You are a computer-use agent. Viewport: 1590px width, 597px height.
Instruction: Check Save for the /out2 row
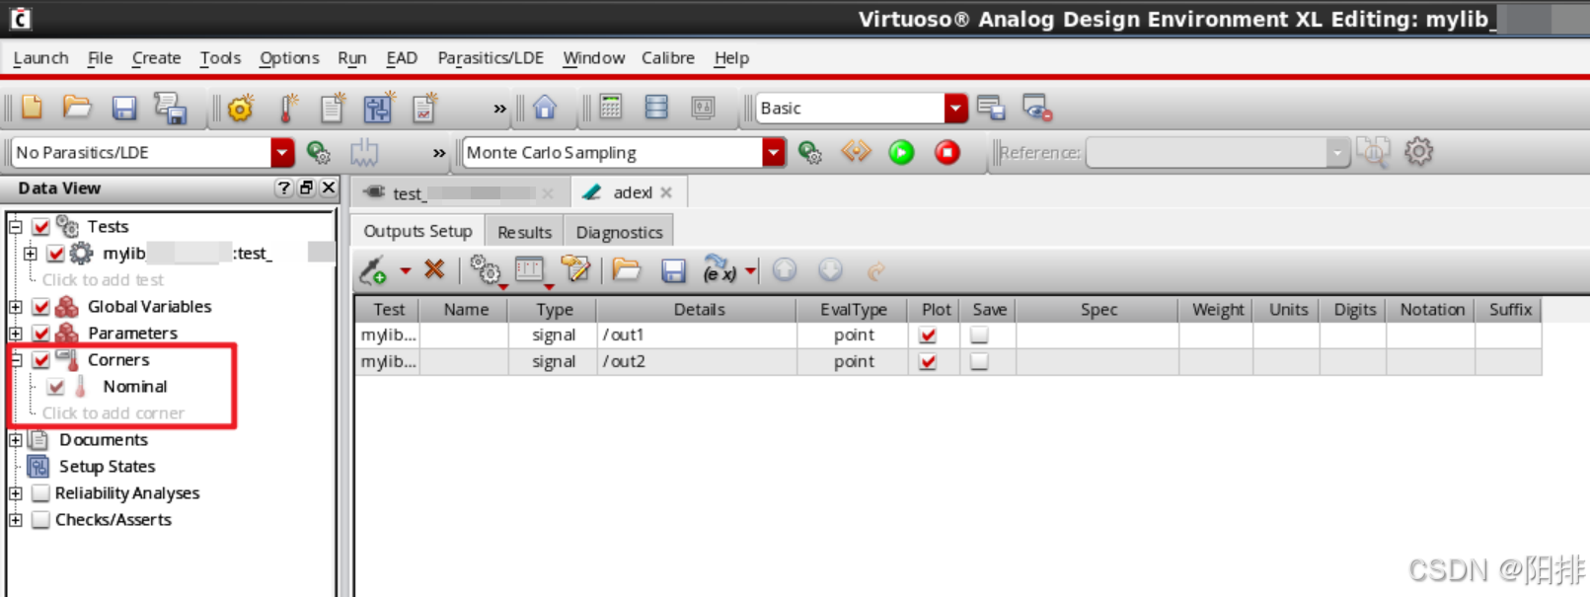(x=979, y=362)
